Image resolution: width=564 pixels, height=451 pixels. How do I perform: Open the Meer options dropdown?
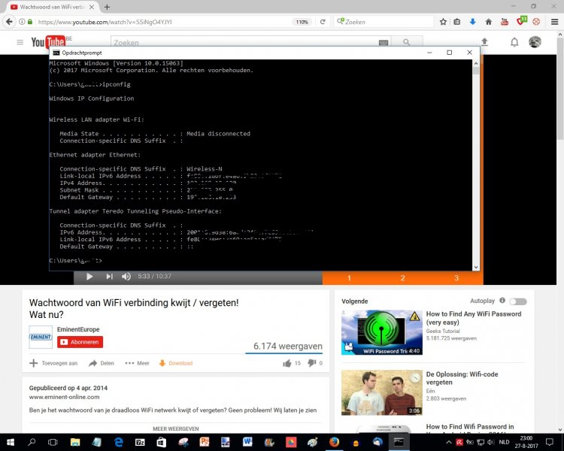tap(137, 363)
